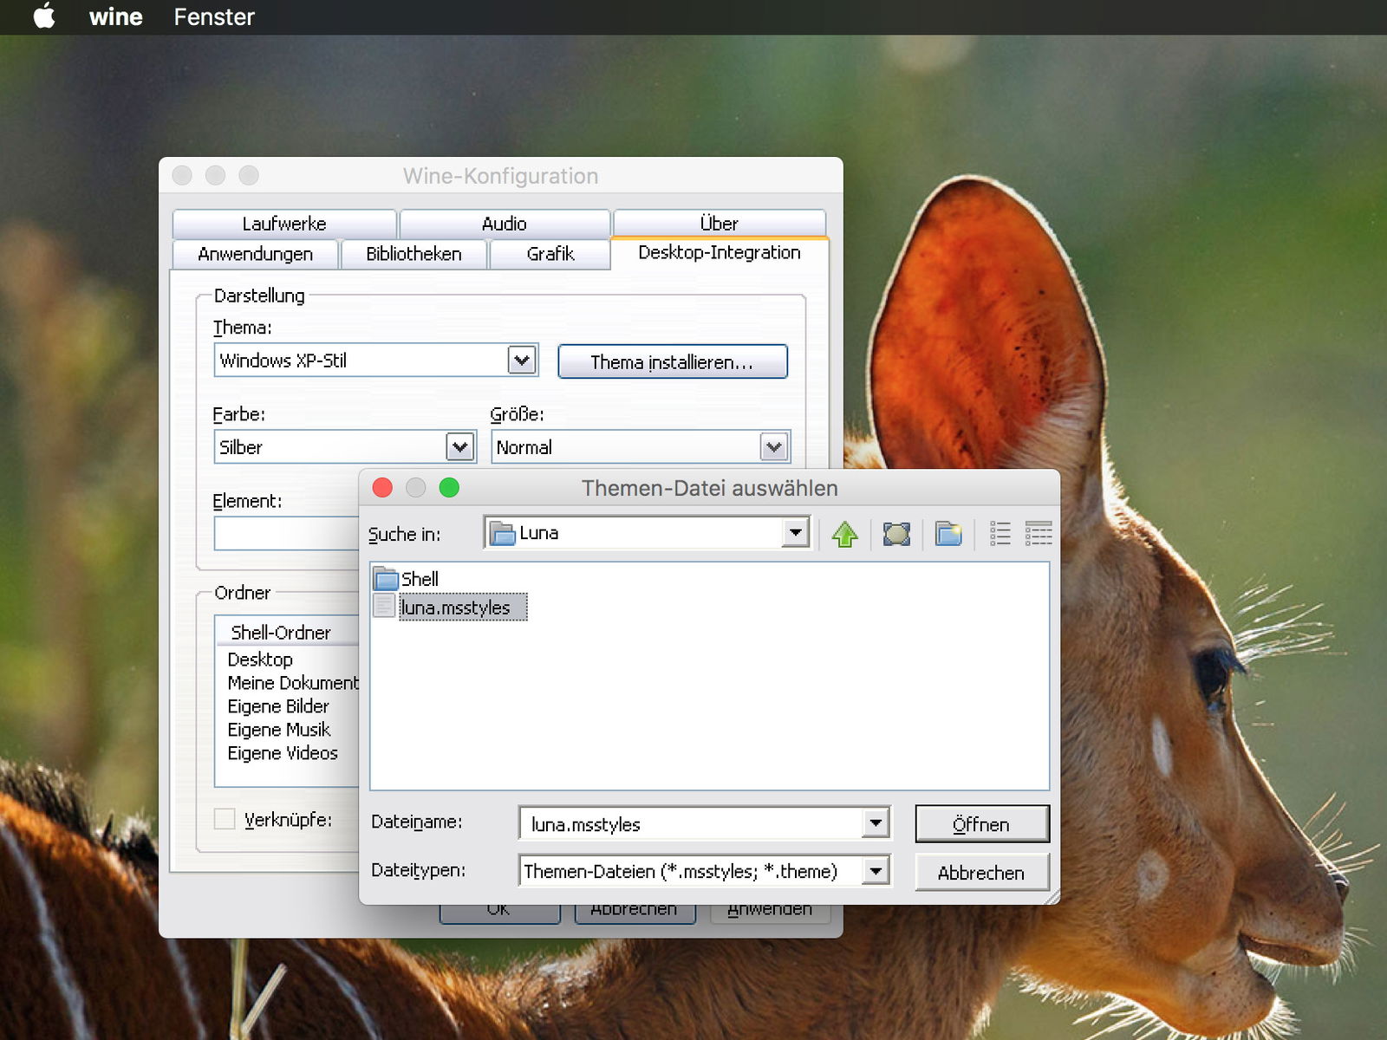1387x1040 pixels.
Task: Expand the Thema dropdown
Action: pos(522,360)
